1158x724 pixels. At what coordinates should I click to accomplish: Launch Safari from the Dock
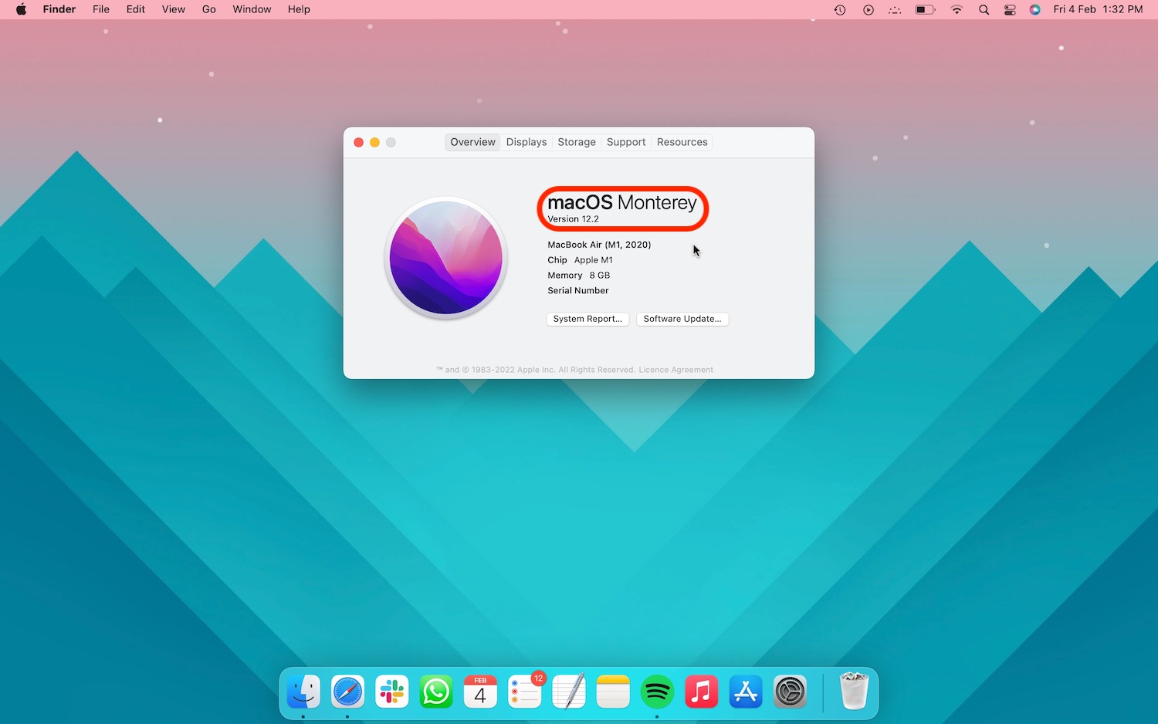point(347,691)
